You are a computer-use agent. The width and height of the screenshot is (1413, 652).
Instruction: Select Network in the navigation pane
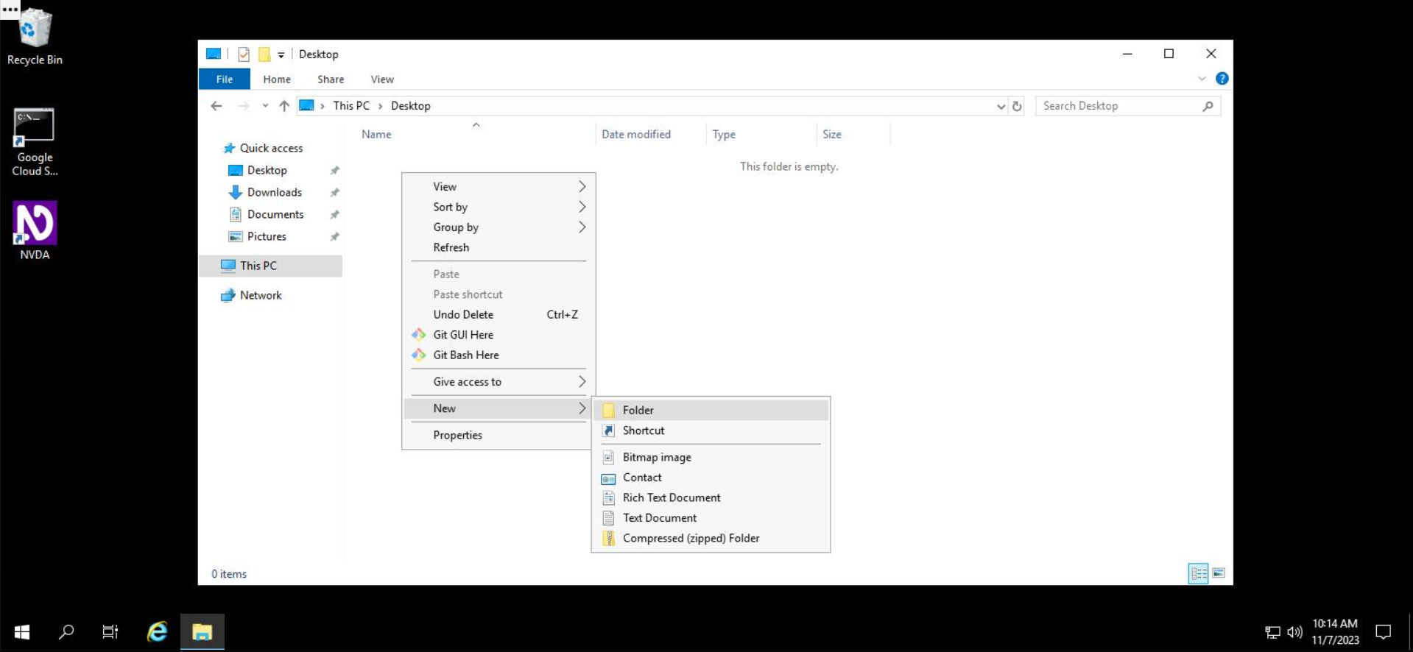tap(261, 295)
